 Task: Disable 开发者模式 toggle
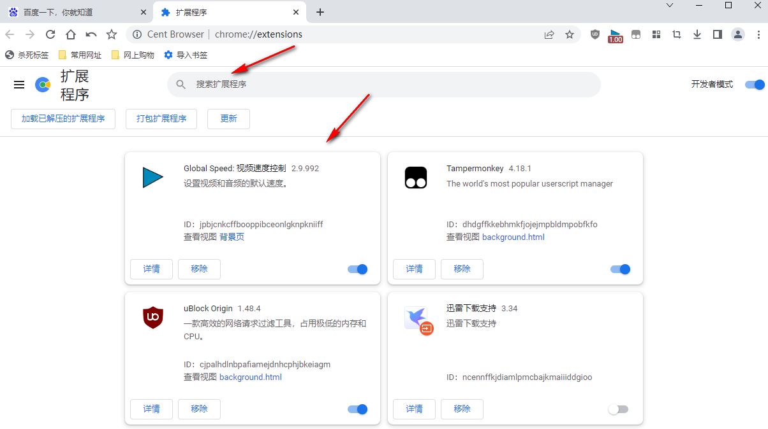[754, 84]
